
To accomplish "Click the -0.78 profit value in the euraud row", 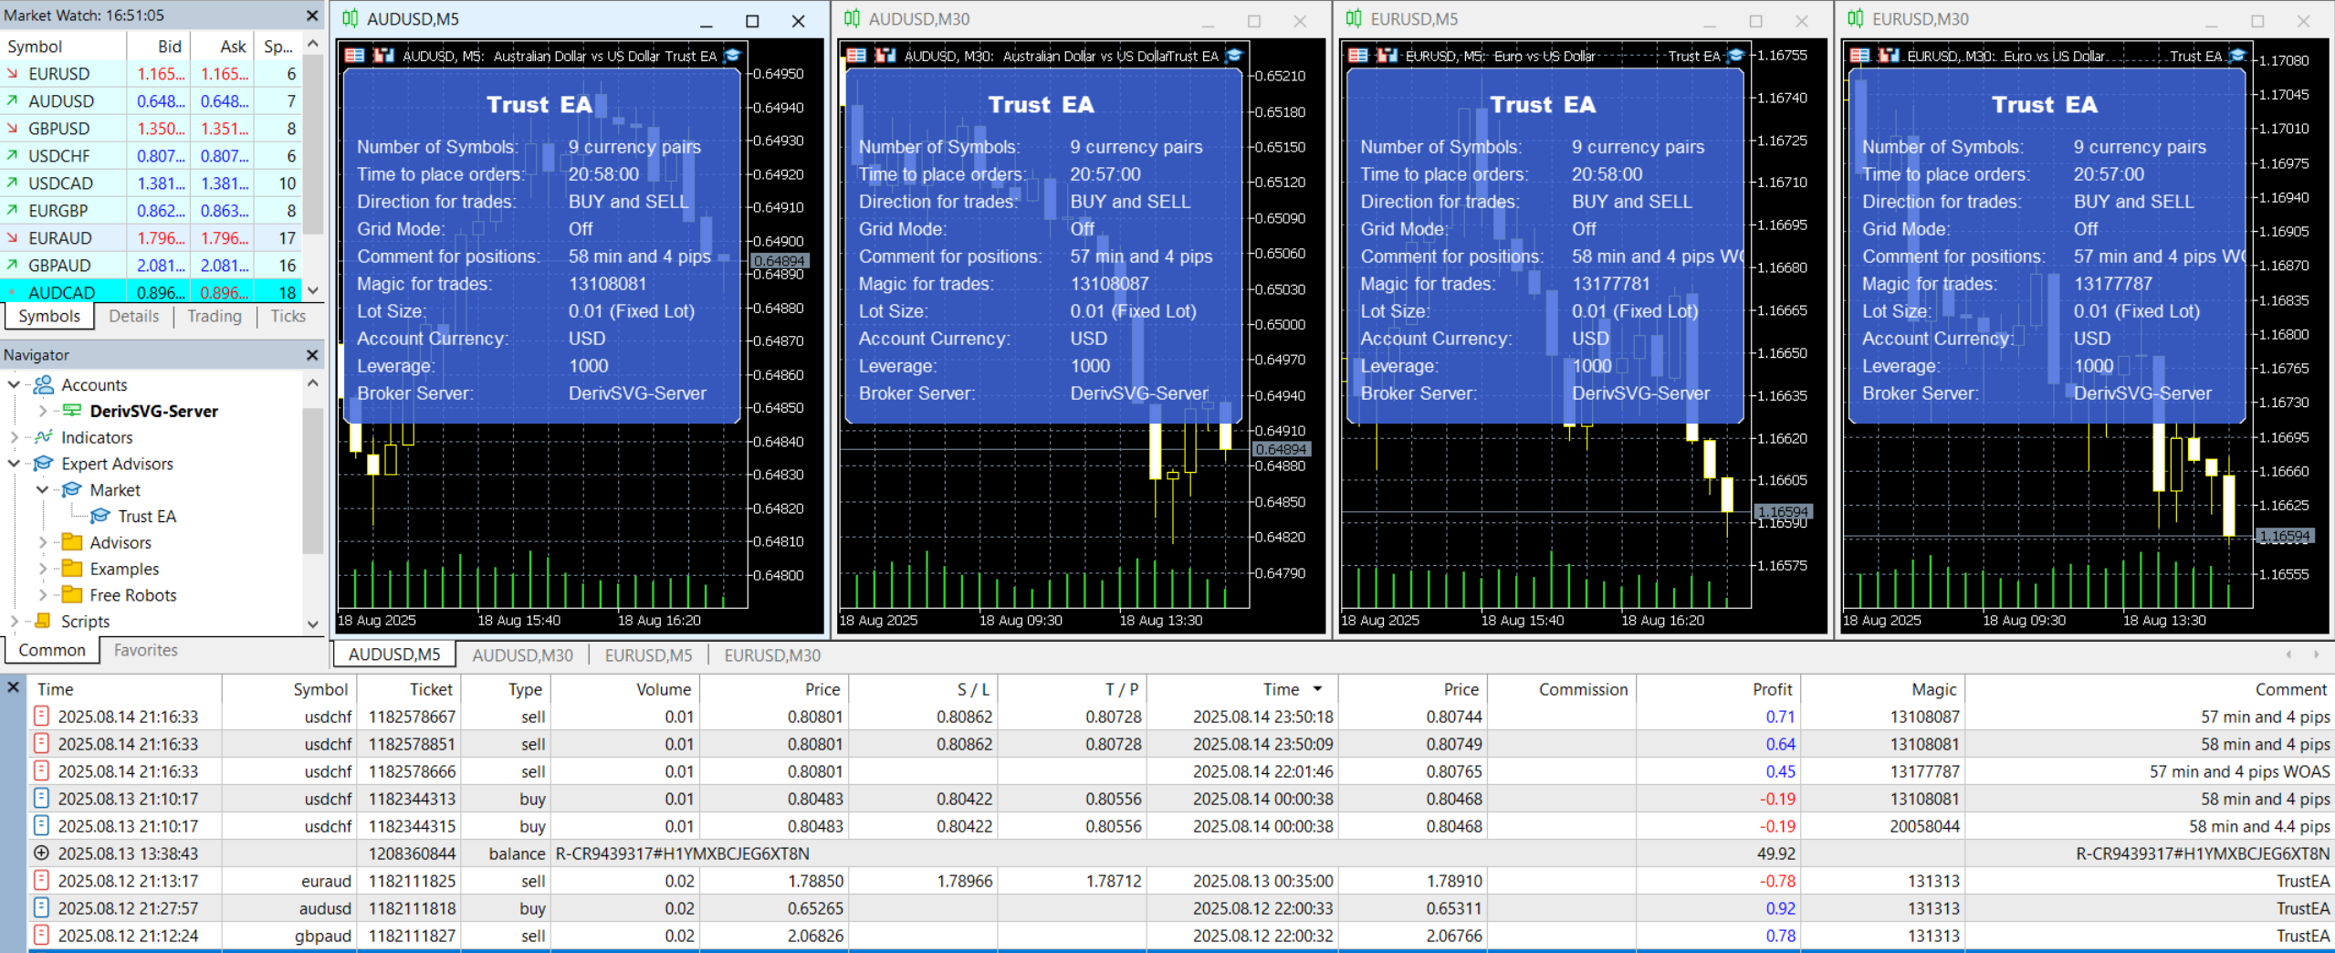I will (1777, 881).
